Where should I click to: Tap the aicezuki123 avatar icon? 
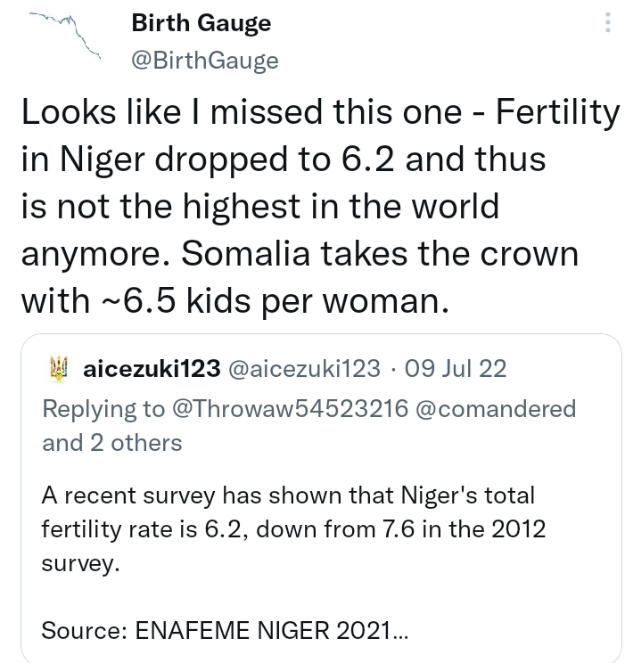59,368
